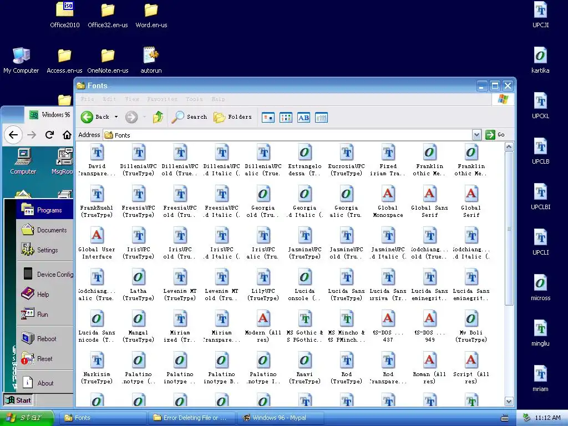The image size is (568, 426).
Task: Click About in Windows 96 start menu
Action: (x=45, y=383)
